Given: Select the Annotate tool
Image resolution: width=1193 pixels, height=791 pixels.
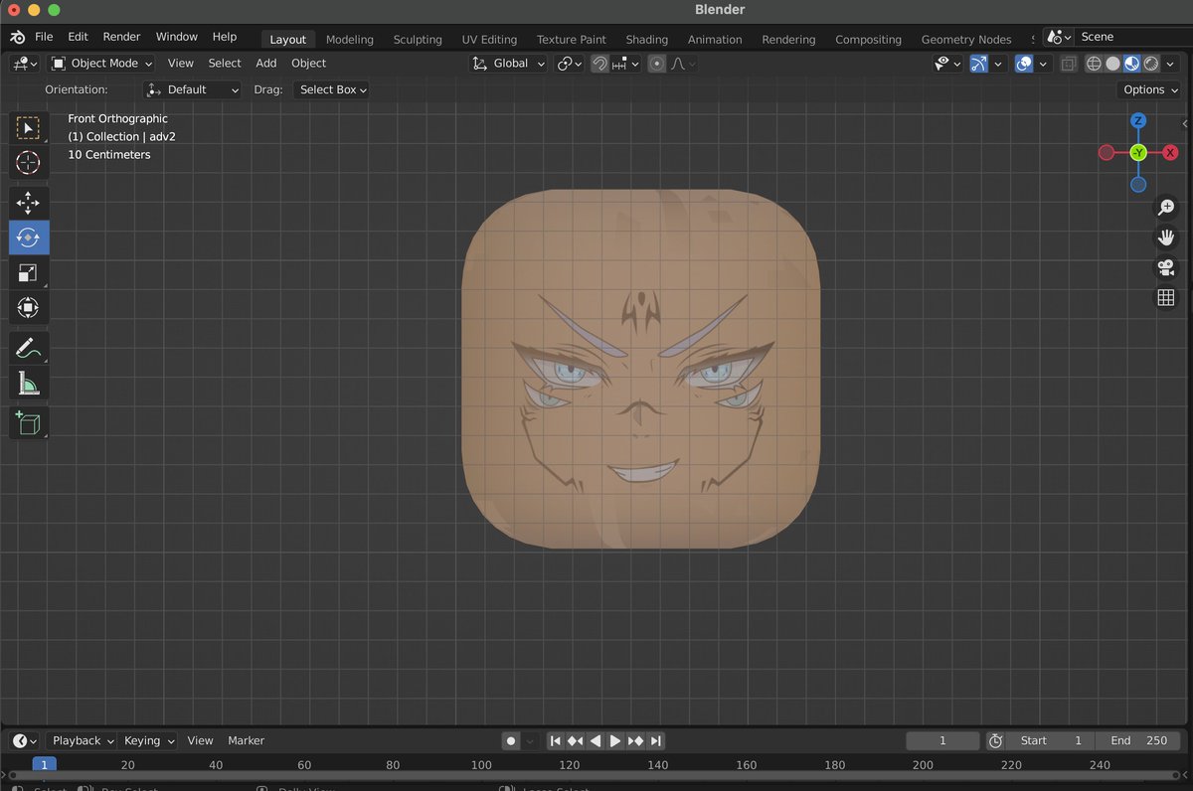Looking at the screenshot, I should coord(29,347).
